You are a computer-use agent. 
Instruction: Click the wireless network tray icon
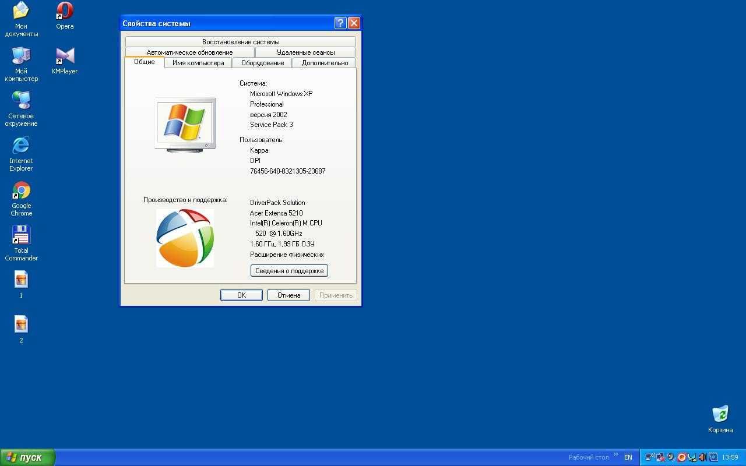pos(650,457)
